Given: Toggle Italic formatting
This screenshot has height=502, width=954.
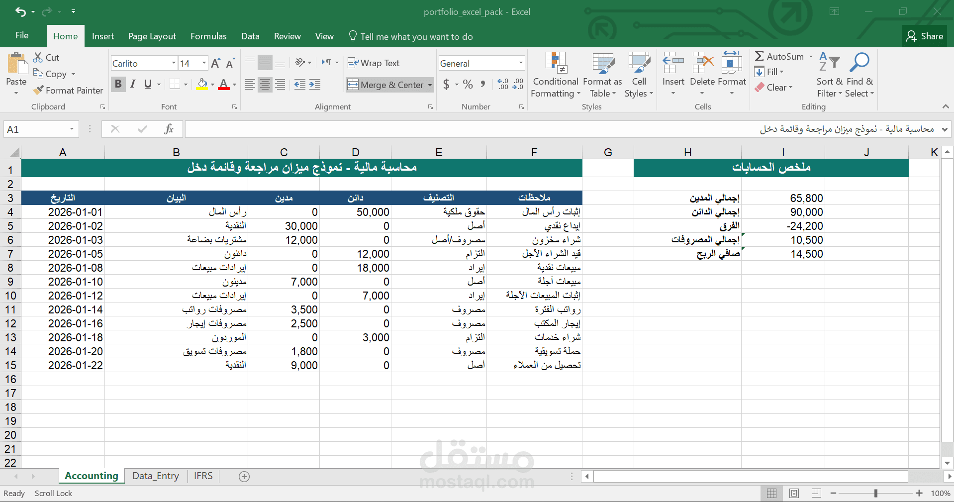Looking at the screenshot, I should click(x=133, y=84).
